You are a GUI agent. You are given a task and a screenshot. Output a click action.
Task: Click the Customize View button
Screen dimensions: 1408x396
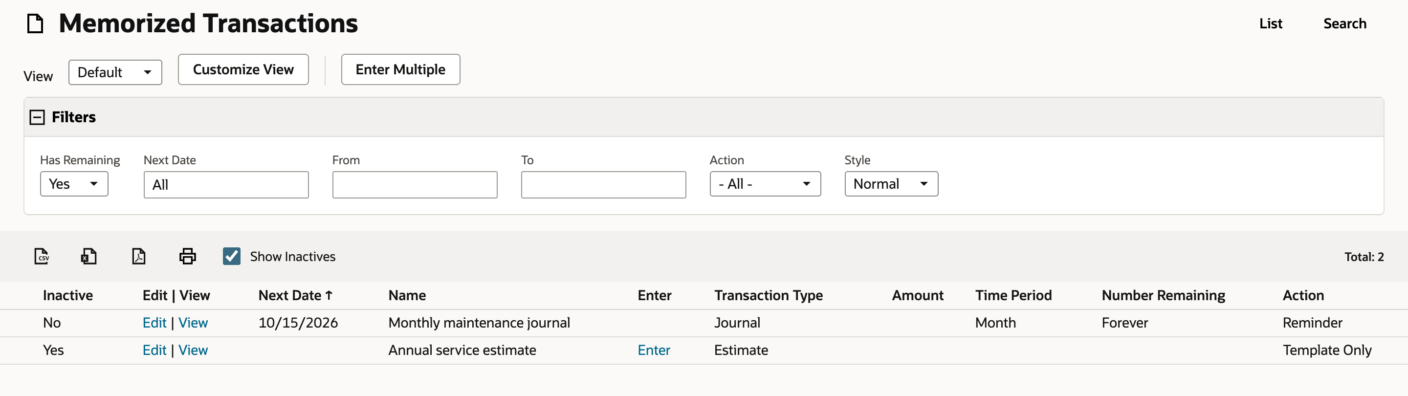point(243,69)
